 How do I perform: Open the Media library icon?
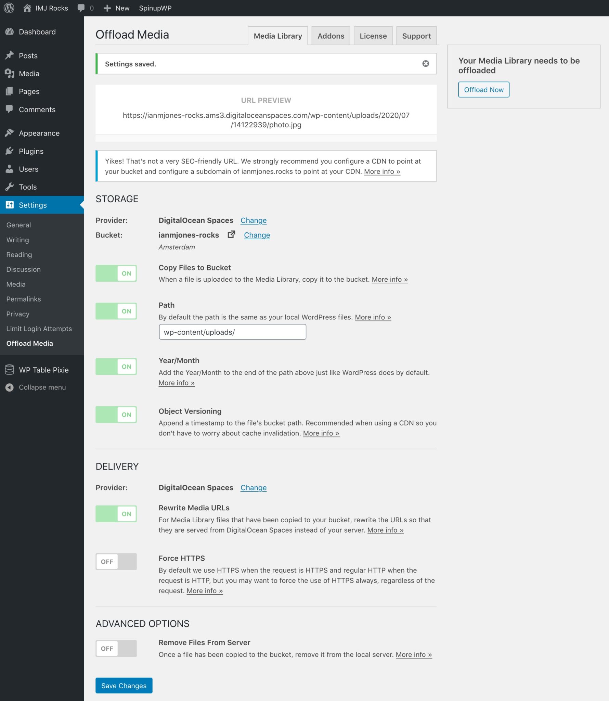(x=10, y=73)
